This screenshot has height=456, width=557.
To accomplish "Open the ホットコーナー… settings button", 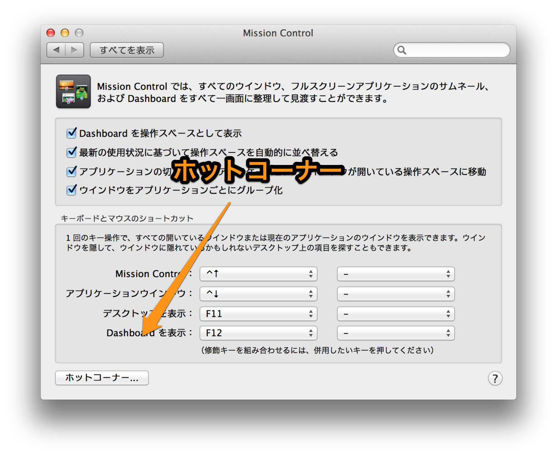I will (102, 378).
